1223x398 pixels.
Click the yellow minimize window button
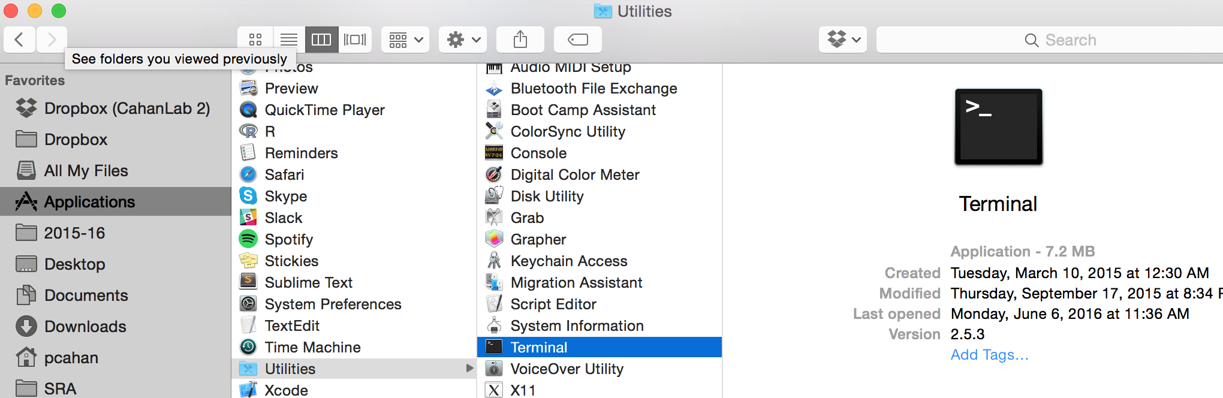(x=35, y=11)
